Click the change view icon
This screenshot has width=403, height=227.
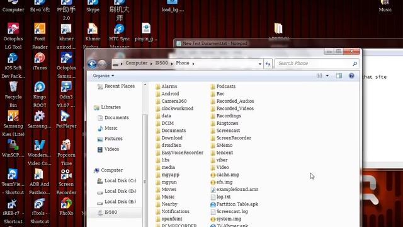pyautogui.click(x=319, y=76)
